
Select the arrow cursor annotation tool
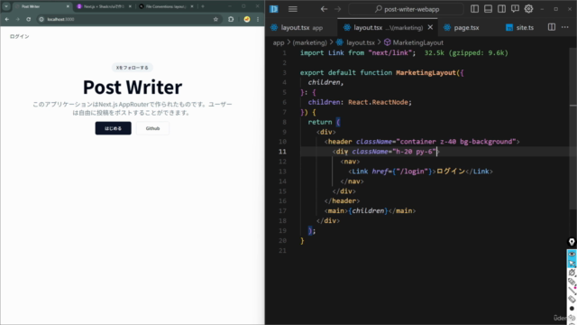pyautogui.click(x=572, y=263)
